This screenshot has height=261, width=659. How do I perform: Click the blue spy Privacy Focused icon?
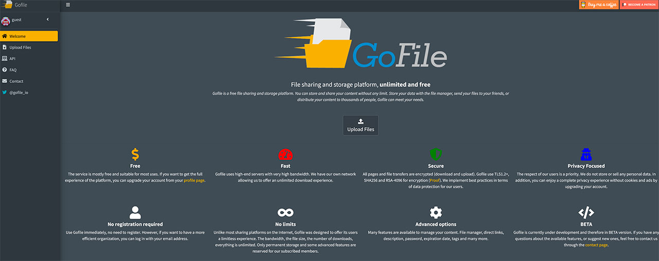pyautogui.click(x=586, y=154)
